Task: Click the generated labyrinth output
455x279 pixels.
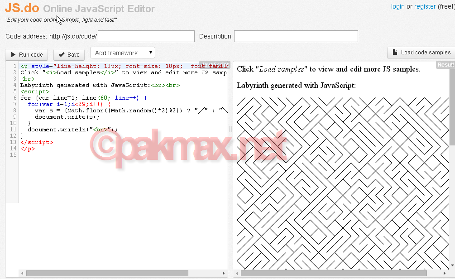Action: (x=343, y=183)
